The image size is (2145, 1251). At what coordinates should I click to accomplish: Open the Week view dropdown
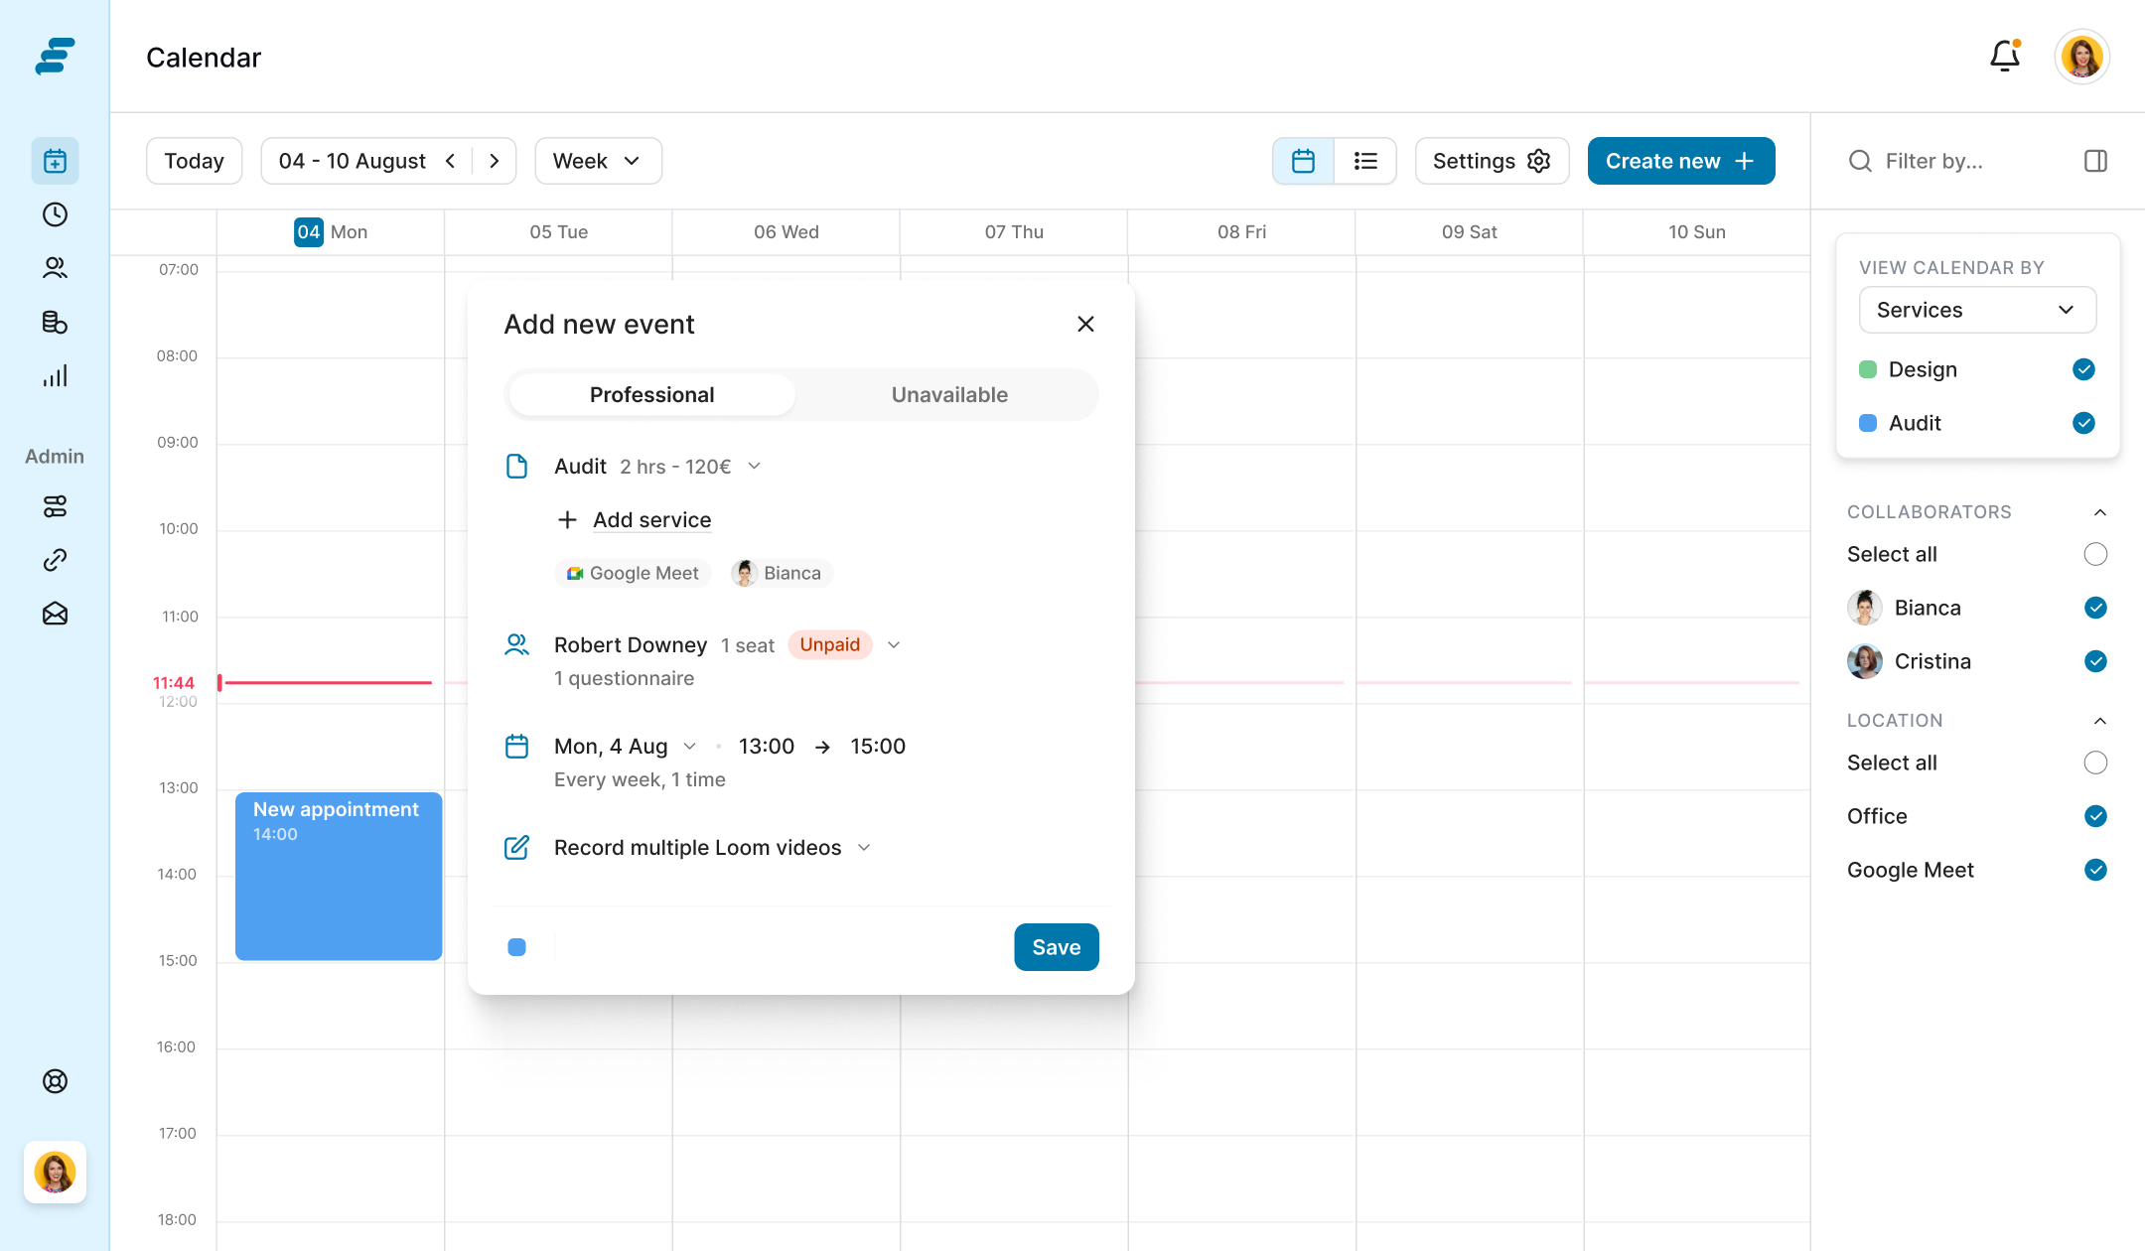point(598,161)
